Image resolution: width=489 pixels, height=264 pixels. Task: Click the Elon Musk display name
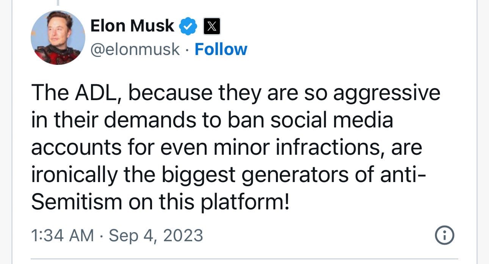coord(132,26)
